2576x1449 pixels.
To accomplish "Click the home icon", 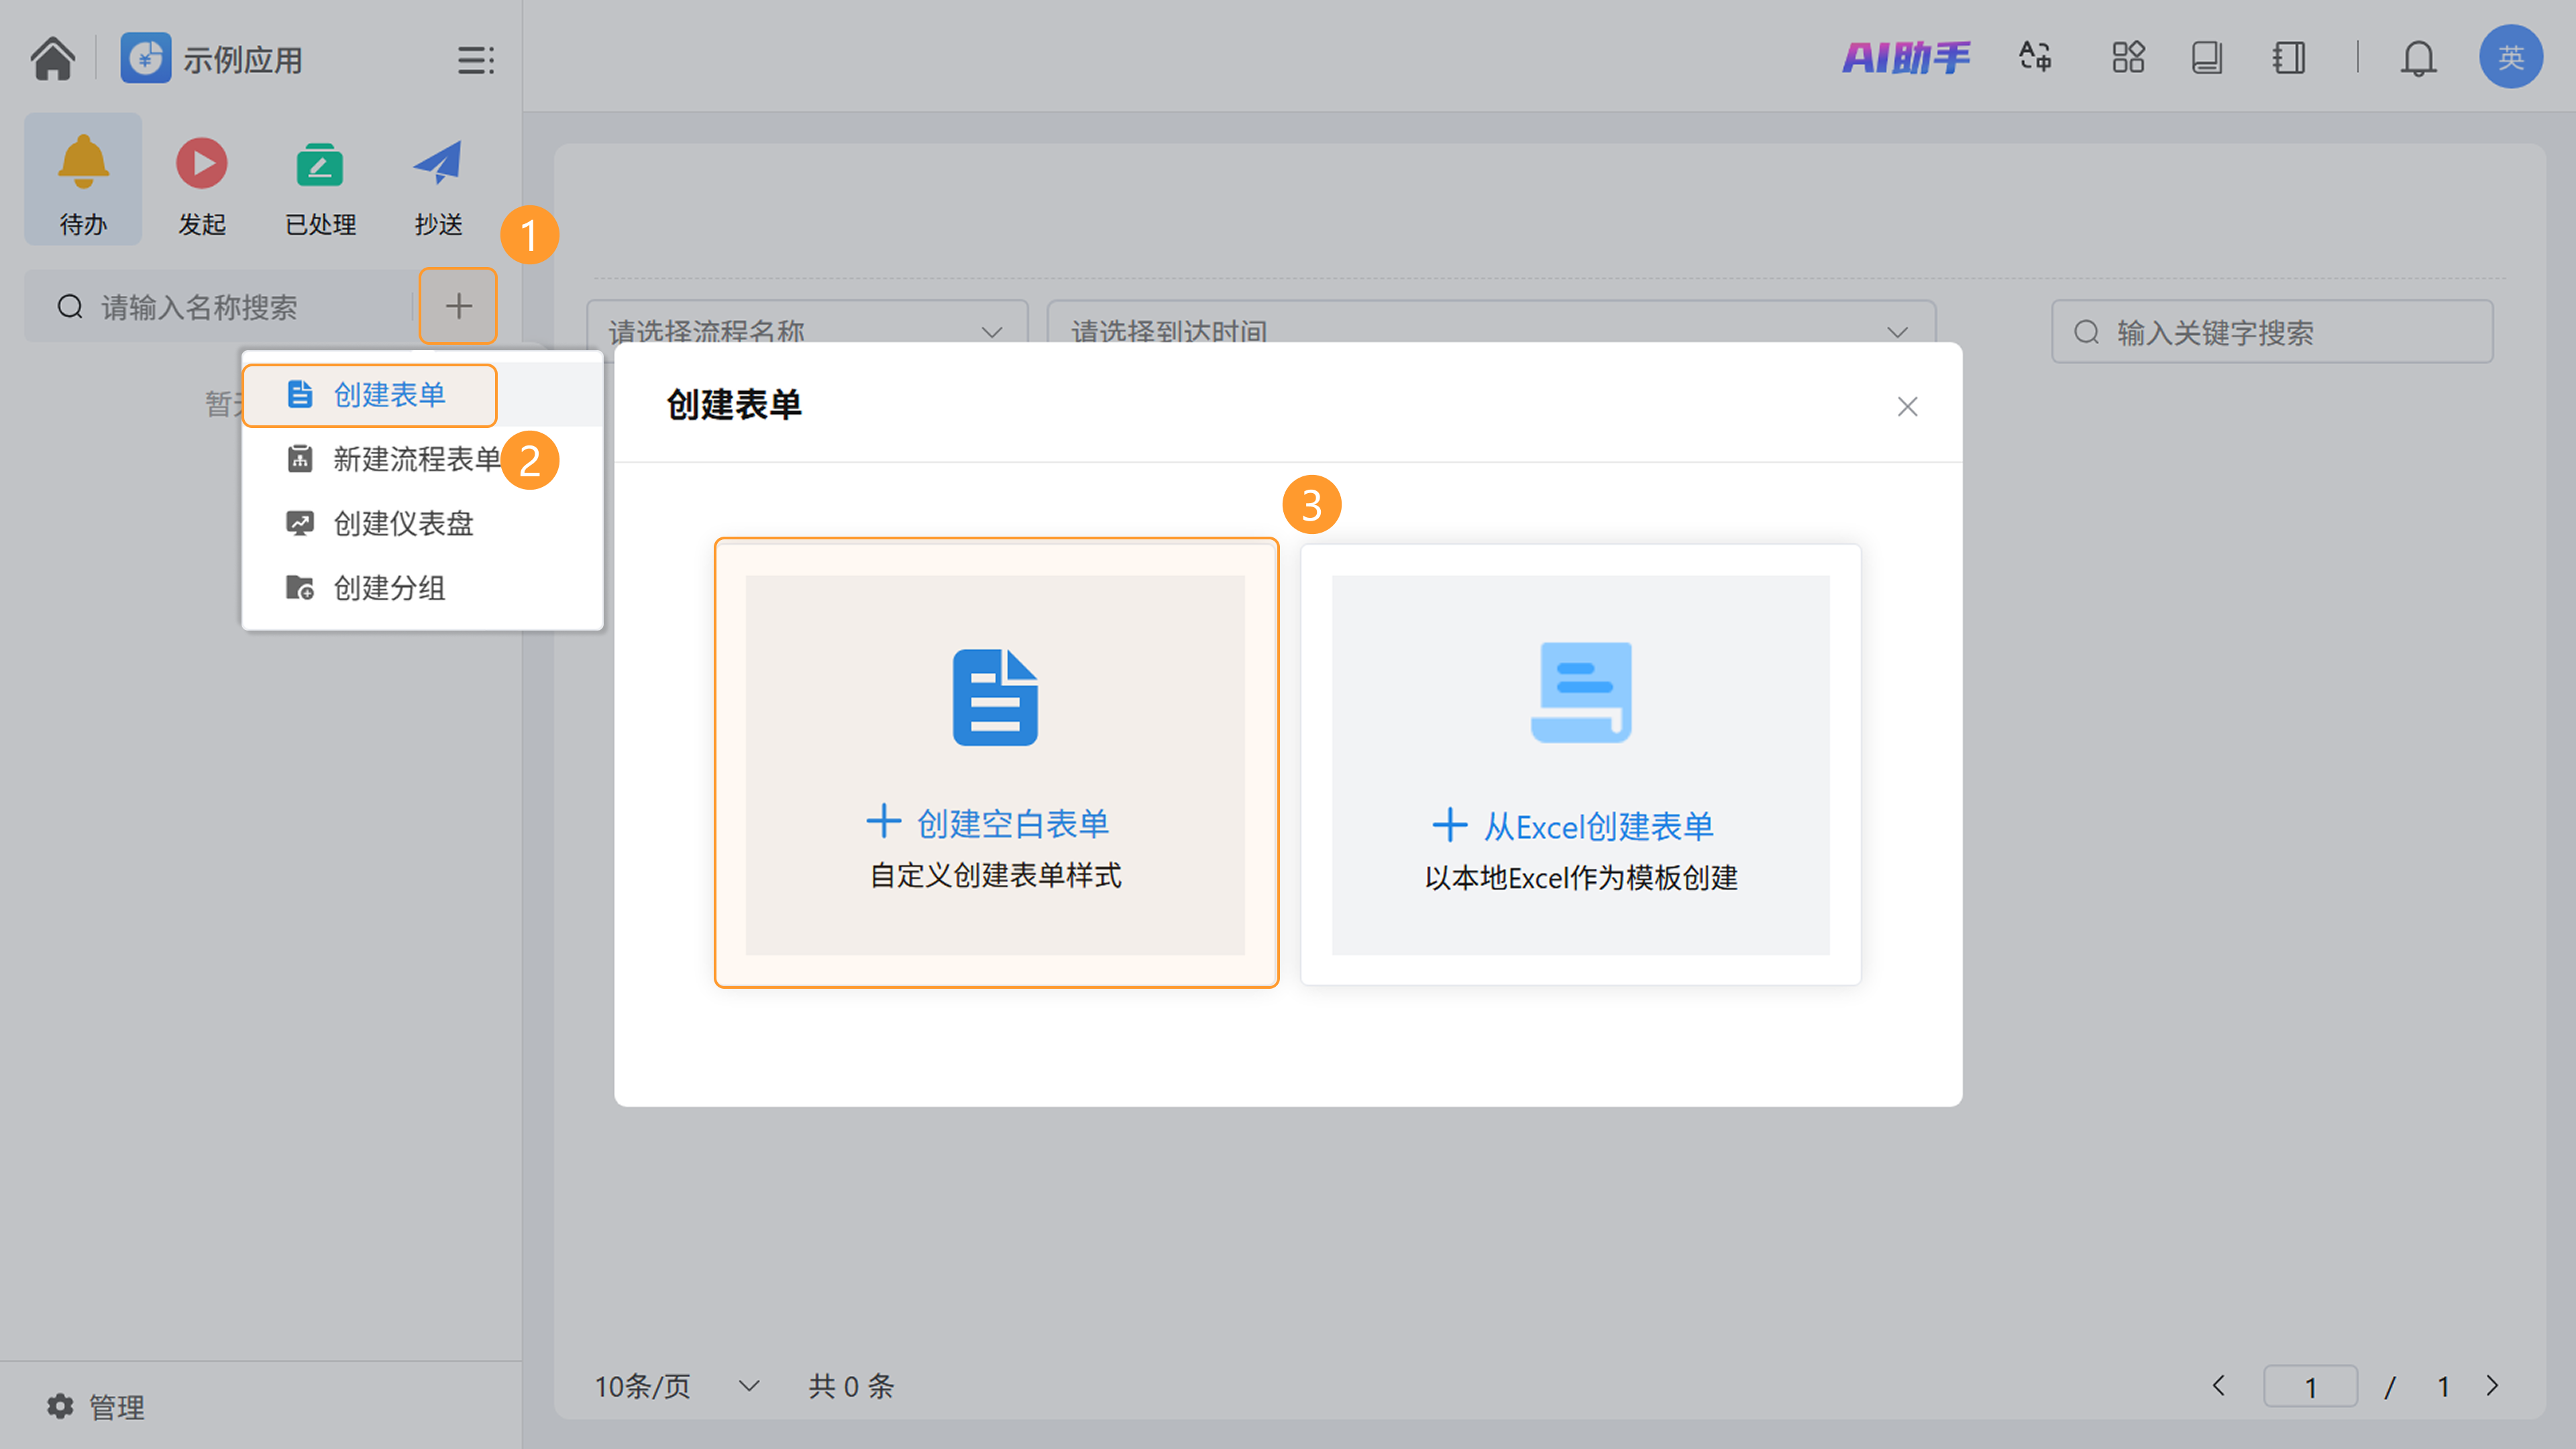I will (52, 58).
